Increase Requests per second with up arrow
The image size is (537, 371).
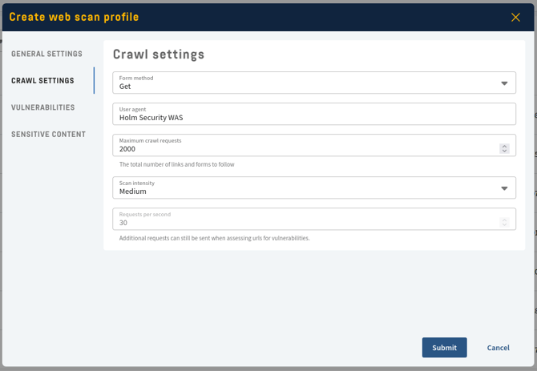coord(504,220)
